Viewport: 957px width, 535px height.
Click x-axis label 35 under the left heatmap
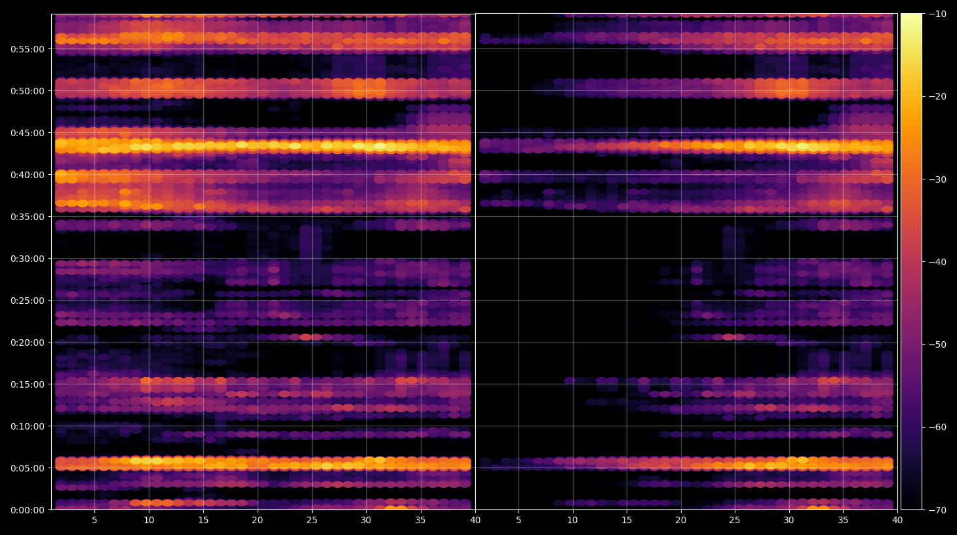tap(420, 521)
